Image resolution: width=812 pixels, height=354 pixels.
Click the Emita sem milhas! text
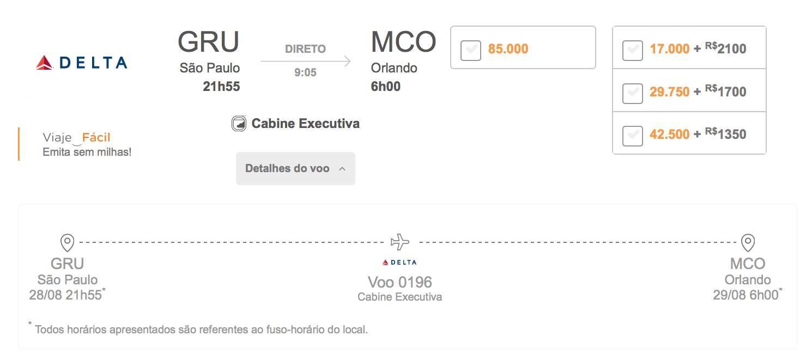[87, 152]
